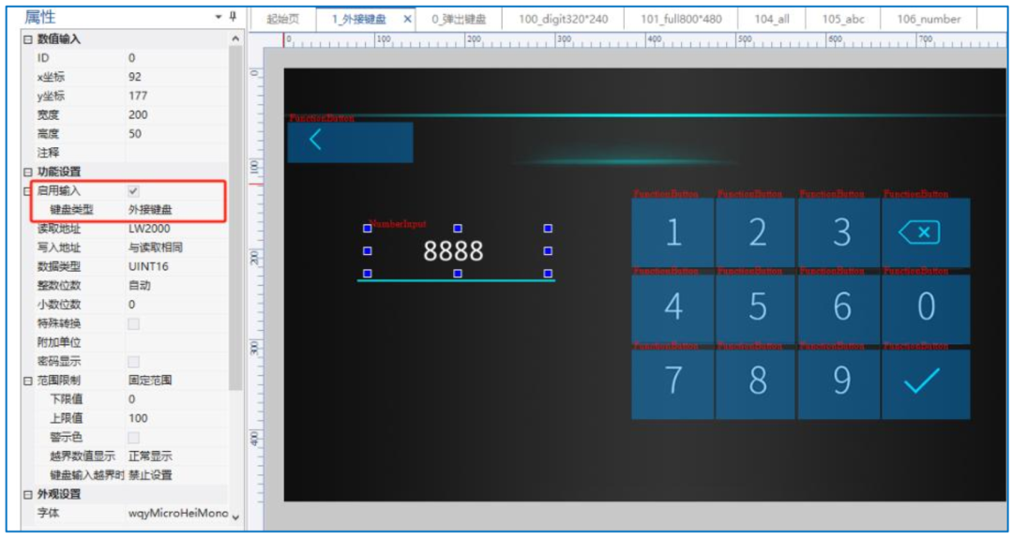Switch to the 104_all tab
The height and width of the screenshot is (539, 1013).
(x=771, y=19)
